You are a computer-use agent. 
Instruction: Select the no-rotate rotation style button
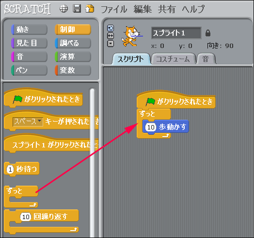[111, 44]
